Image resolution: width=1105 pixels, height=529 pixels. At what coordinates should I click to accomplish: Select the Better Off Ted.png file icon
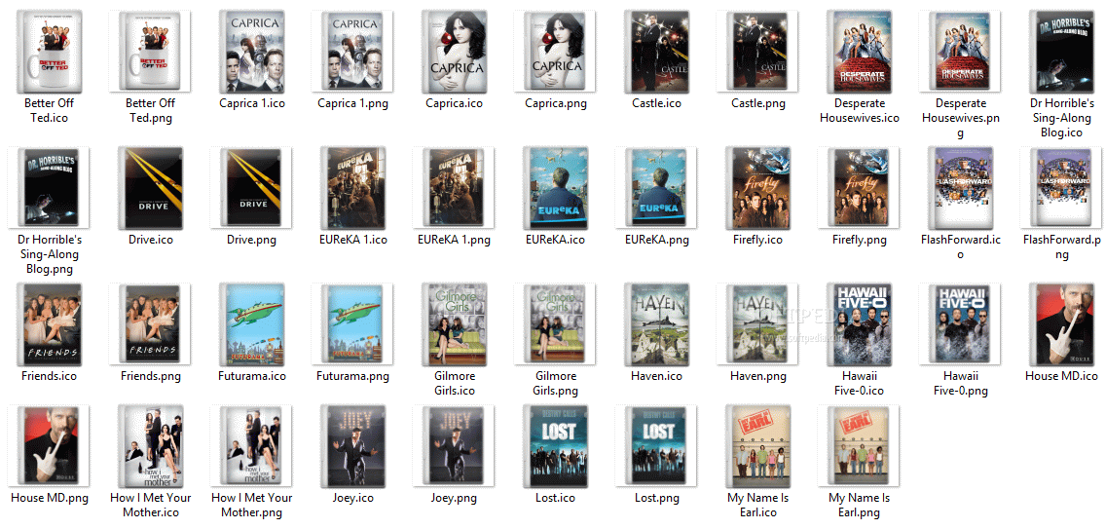(150, 51)
